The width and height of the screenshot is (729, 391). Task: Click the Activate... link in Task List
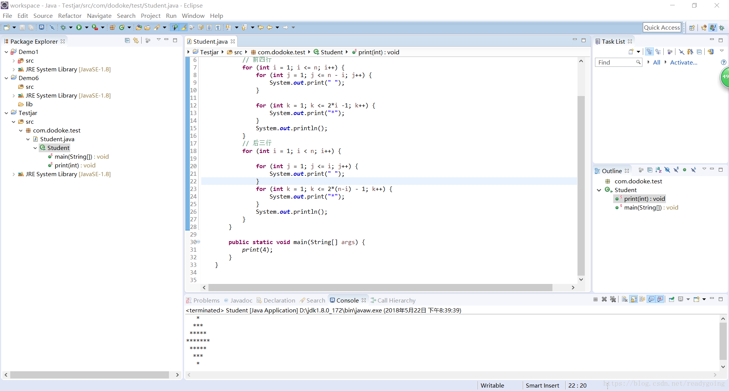tap(683, 62)
